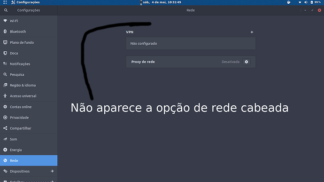Select the Privacidade icon
This screenshot has height=182, width=324.
point(5,118)
